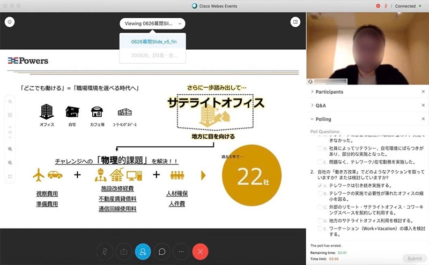Expand the Participants section
This screenshot has height=265, width=429.
pos(330,92)
